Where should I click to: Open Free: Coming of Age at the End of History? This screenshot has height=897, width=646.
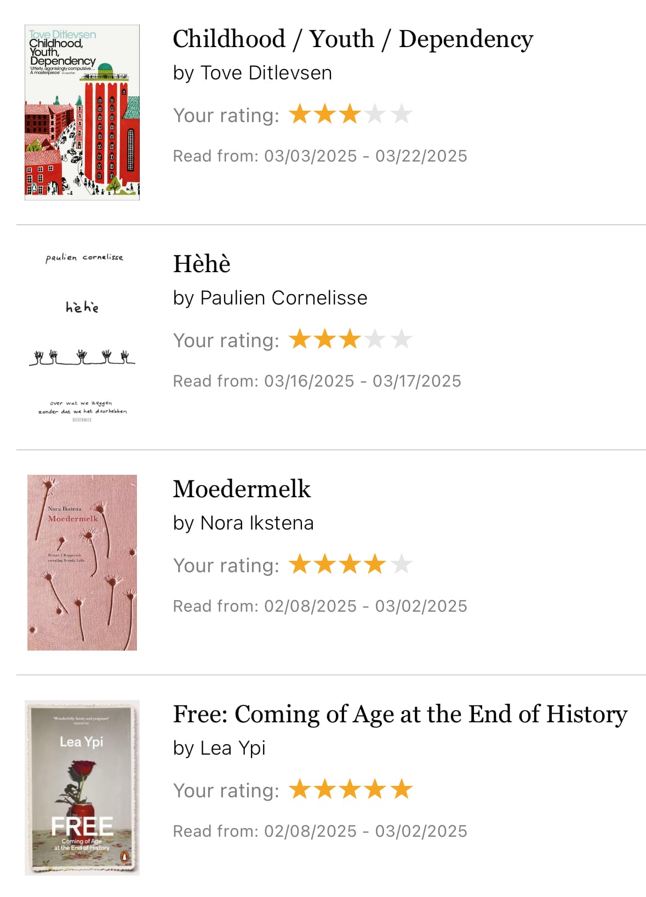400,715
